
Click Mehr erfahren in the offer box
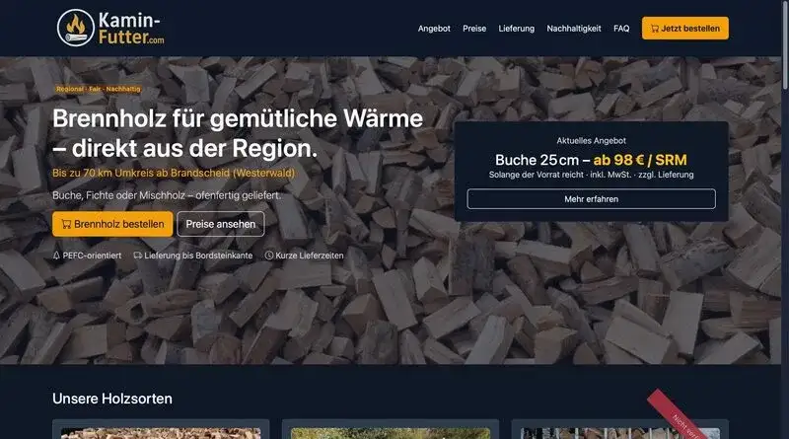tap(591, 199)
